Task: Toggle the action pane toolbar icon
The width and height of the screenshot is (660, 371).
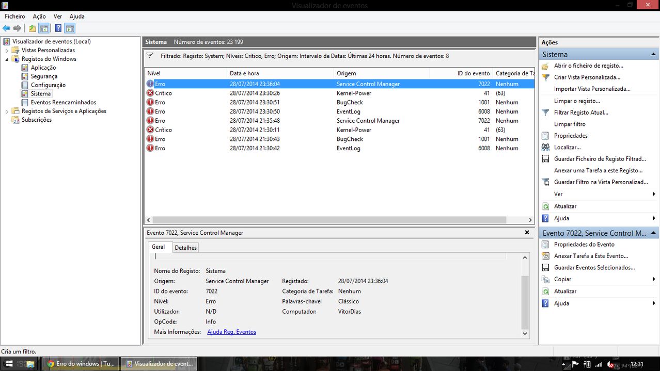Action: (x=70, y=28)
